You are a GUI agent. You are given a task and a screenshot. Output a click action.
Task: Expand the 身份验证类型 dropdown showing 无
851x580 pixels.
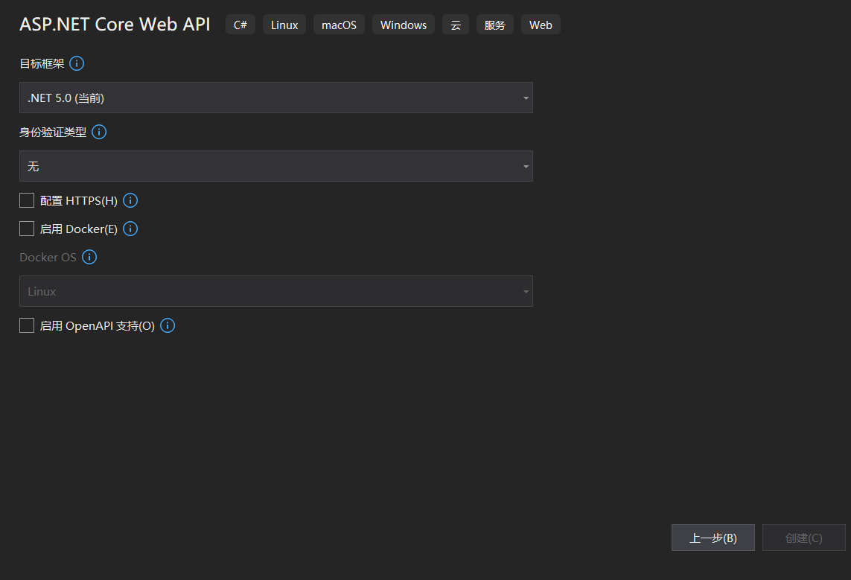click(x=275, y=166)
